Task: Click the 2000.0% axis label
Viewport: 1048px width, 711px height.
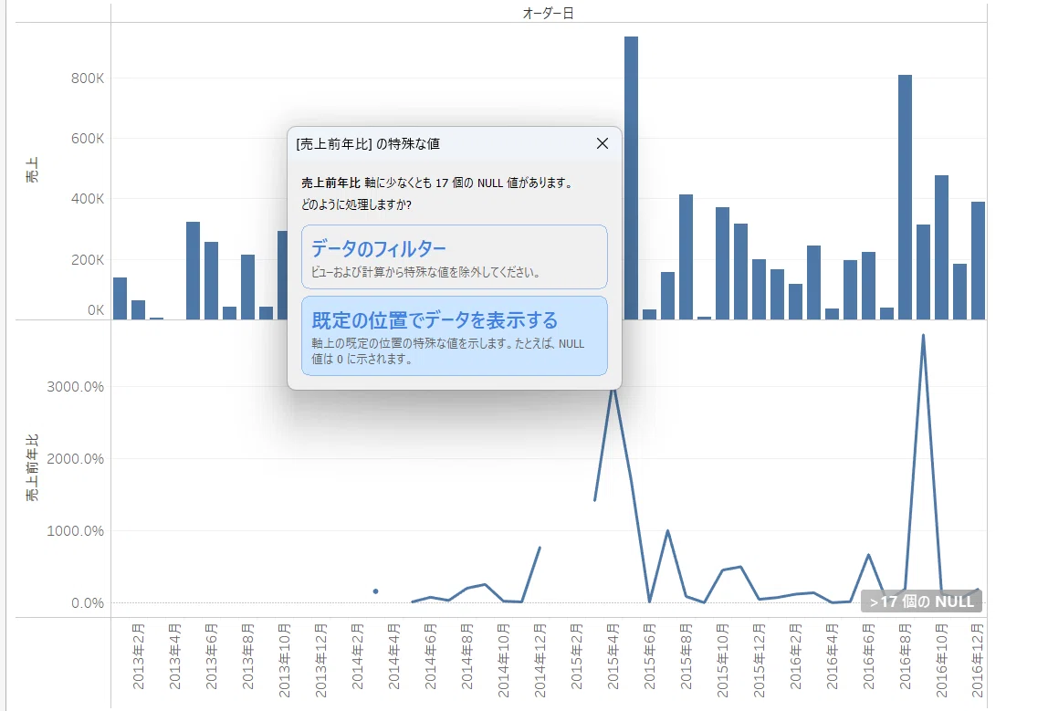Action: (x=76, y=459)
